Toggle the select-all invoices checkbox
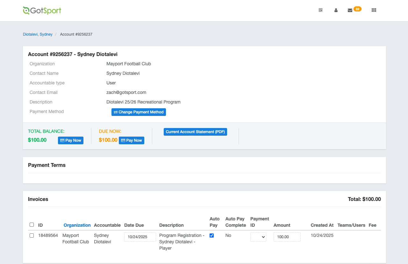Screen dimensions: 408x264 [x=32, y=225]
